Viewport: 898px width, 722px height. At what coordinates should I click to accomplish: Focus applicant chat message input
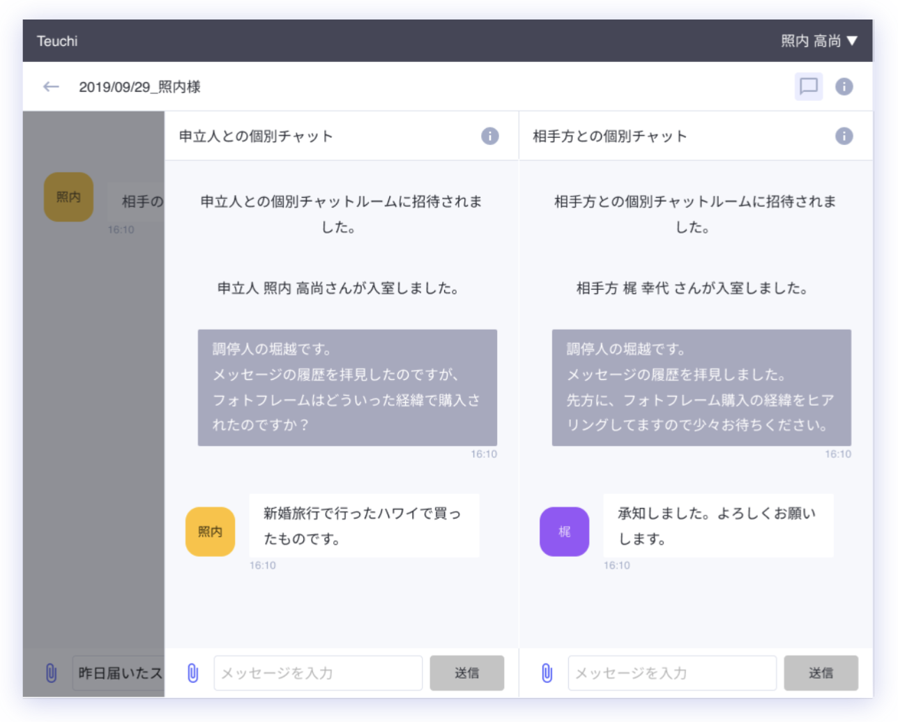318,673
